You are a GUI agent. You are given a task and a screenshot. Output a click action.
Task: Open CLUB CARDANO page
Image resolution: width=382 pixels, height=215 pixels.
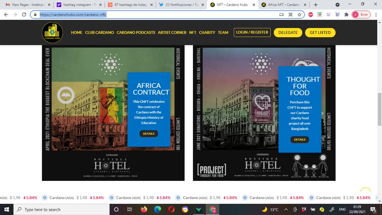[99, 32]
